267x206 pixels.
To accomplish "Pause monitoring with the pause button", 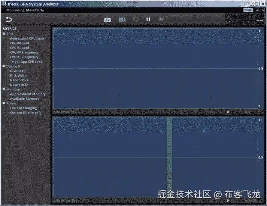I will (x=148, y=19).
